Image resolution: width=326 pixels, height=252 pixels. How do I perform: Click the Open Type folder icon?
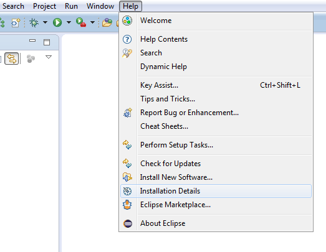107,22
